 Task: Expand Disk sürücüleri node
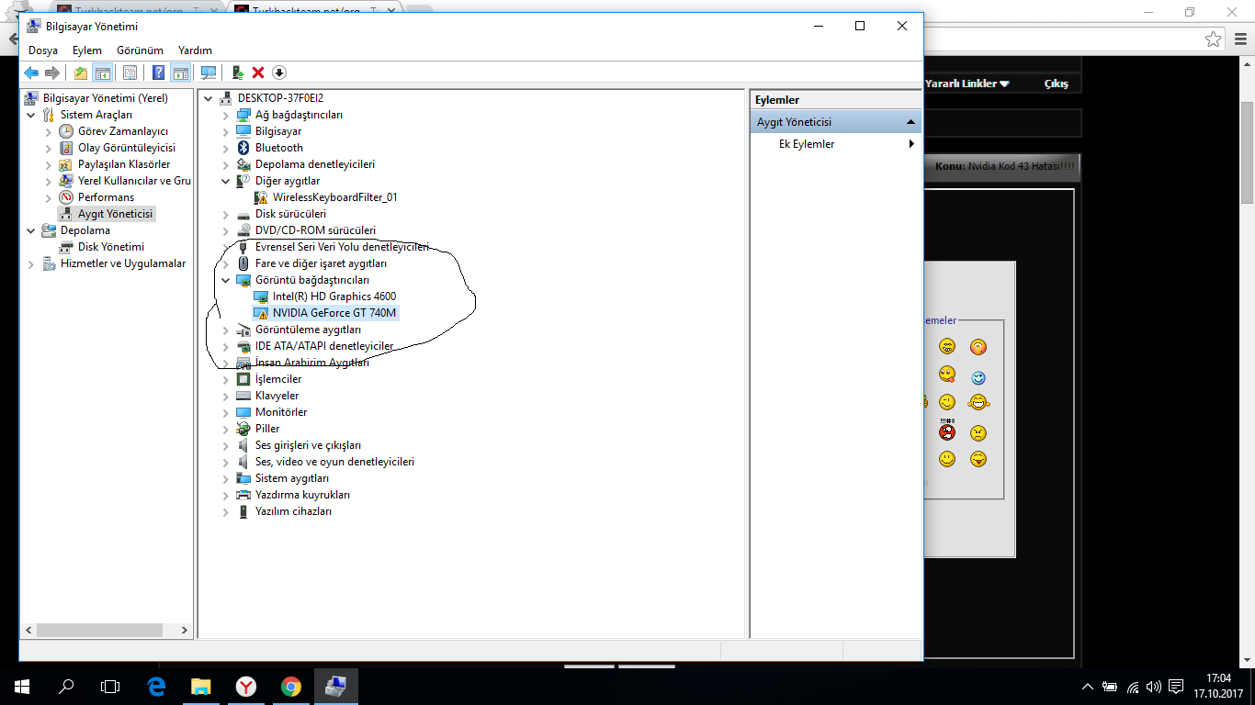(x=226, y=214)
